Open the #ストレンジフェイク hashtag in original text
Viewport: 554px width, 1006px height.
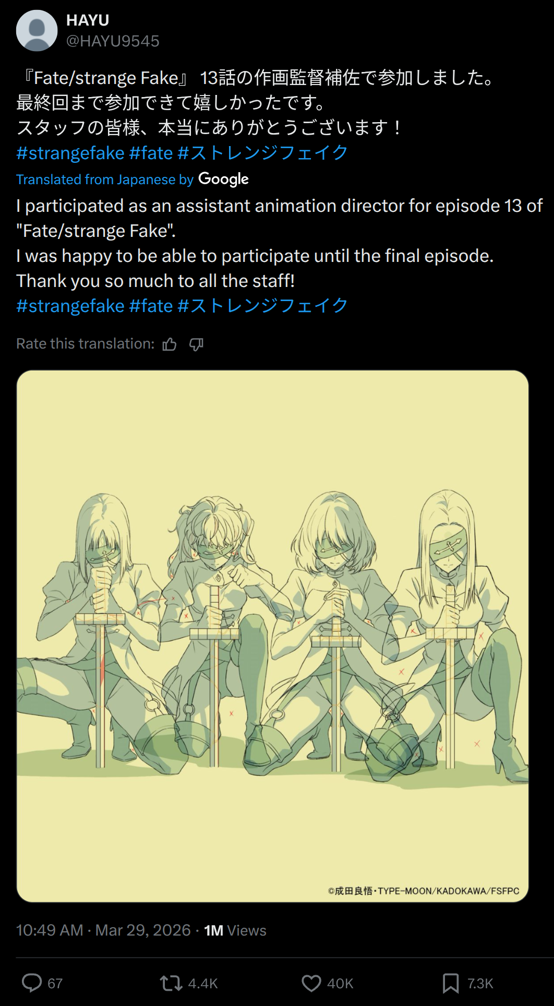coord(263,153)
